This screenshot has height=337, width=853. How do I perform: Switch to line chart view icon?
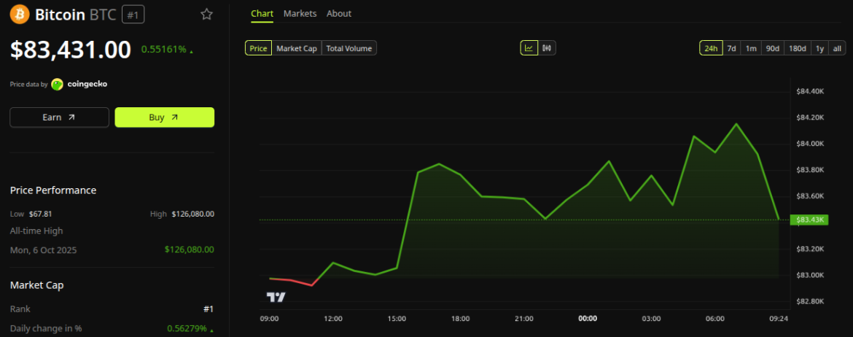[529, 48]
